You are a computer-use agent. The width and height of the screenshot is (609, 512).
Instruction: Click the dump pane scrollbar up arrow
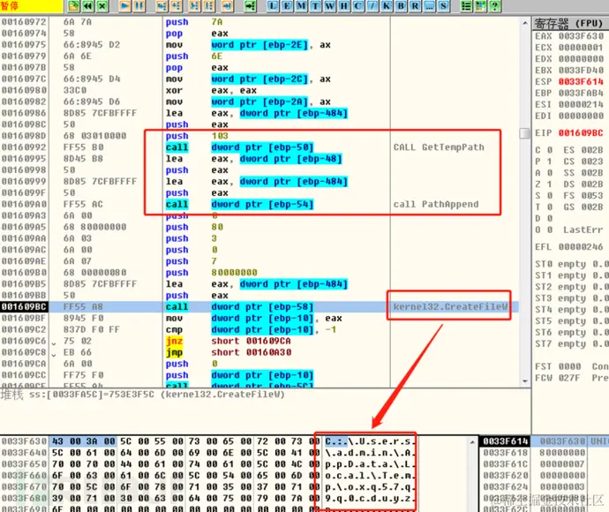(472, 442)
